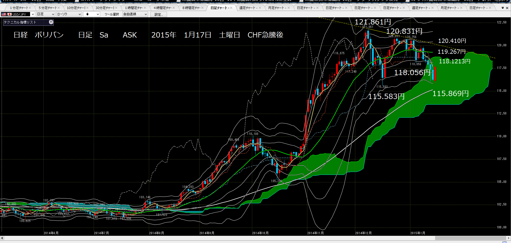This screenshot has height=243, width=511.
Task: Click the 118.056円 price annotation
Action: point(412,72)
